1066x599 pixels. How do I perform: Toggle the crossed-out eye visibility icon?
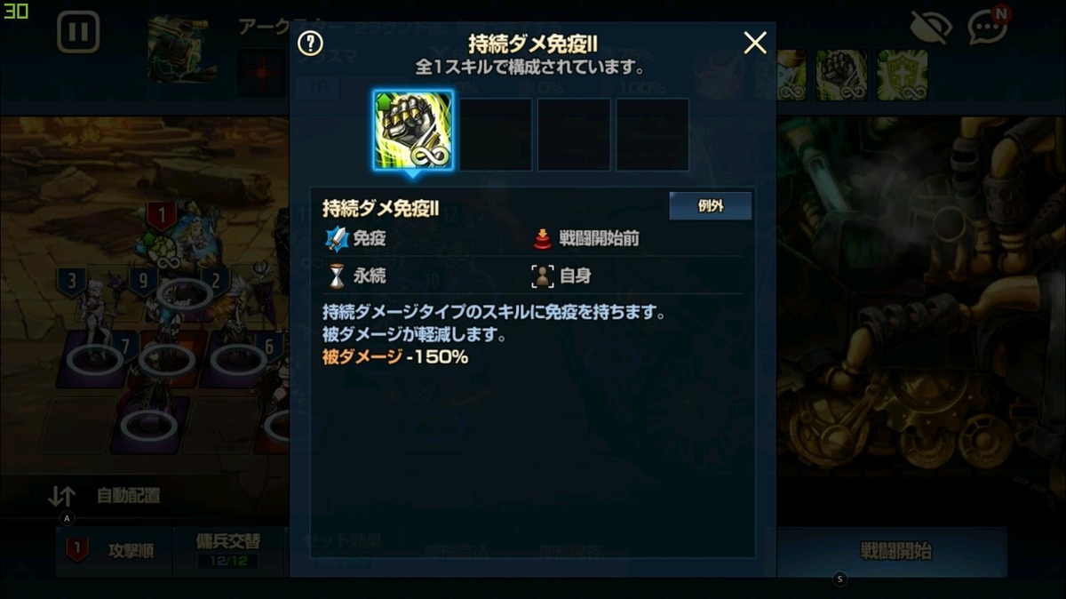point(931,29)
